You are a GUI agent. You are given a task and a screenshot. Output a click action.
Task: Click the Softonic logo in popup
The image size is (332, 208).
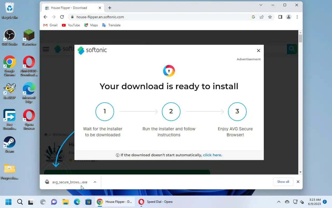pos(92,50)
